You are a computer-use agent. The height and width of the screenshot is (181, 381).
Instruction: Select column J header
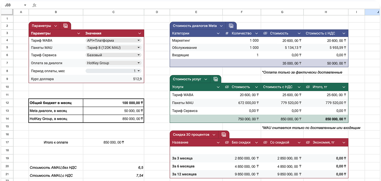pos(373,12)
